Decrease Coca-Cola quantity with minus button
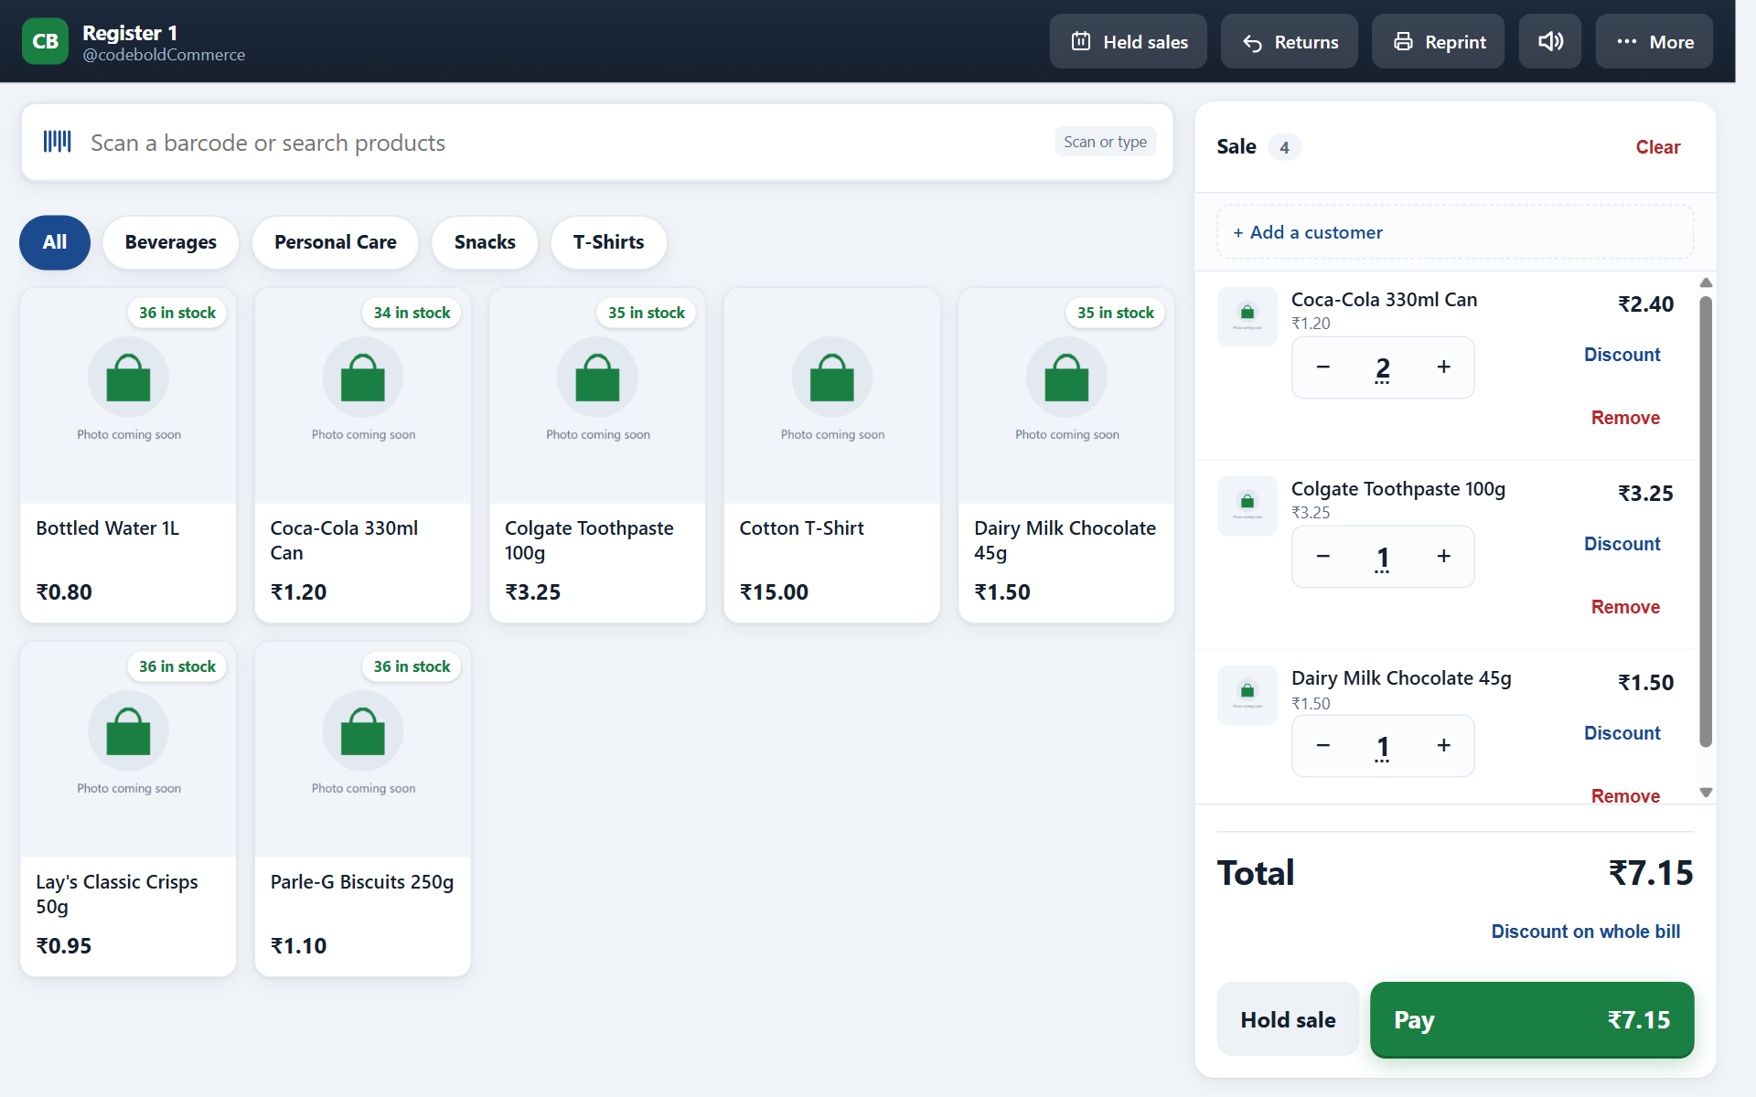This screenshot has height=1097, width=1756. 1322,367
